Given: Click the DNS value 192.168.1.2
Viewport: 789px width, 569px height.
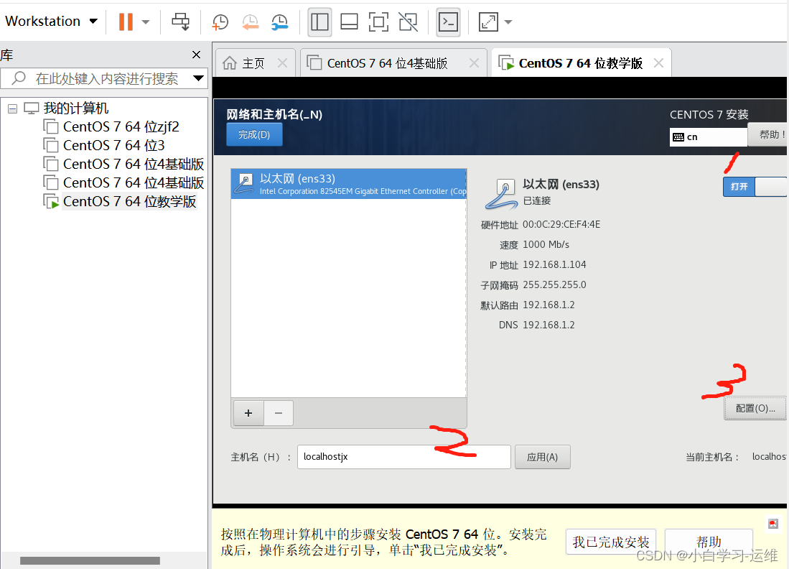Looking at the screenshot, I should pyautogui.click(x=548, y=325).
